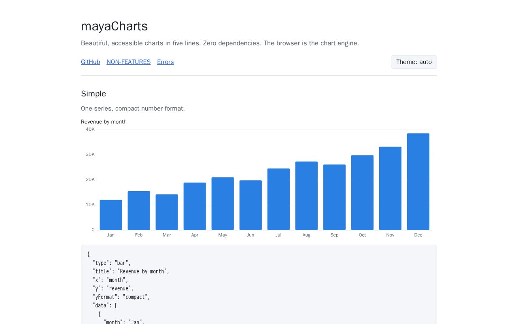This screenshot has height=324, width=518.
Task: Open the GitHub link
Action: (x=90, y=62)
